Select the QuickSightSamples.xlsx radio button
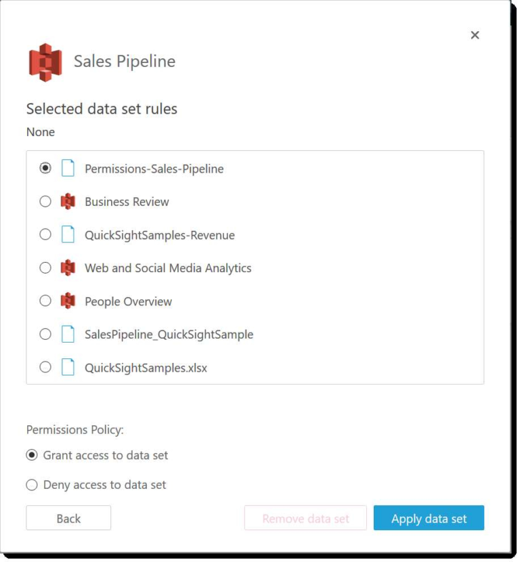This screenshot has width=520, height=562. 45,367
